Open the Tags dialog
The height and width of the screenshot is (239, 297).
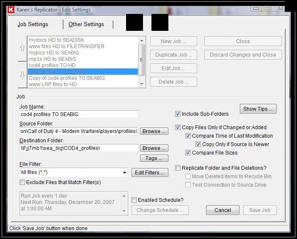(154, 158)
